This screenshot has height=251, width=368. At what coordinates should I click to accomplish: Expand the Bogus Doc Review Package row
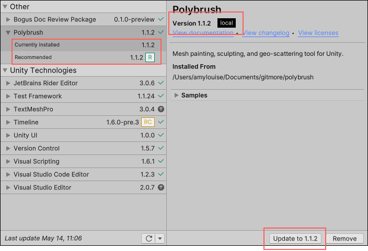pyautogui.click(x=8, y=19)
